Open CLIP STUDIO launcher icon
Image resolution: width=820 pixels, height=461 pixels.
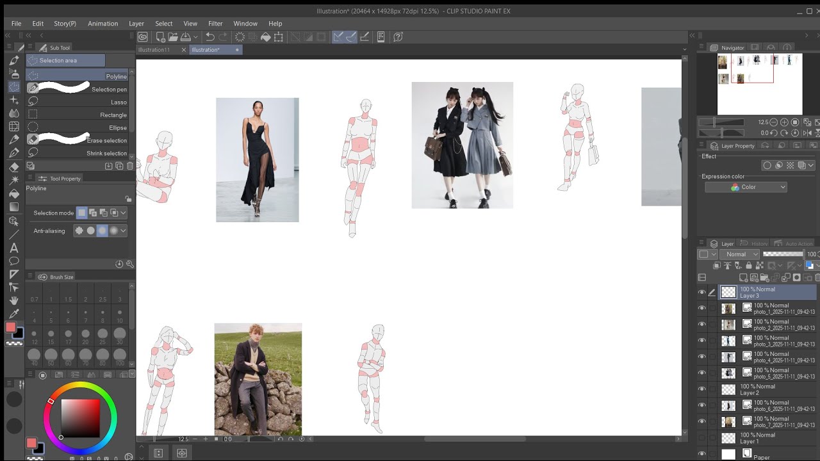point(142,37)
